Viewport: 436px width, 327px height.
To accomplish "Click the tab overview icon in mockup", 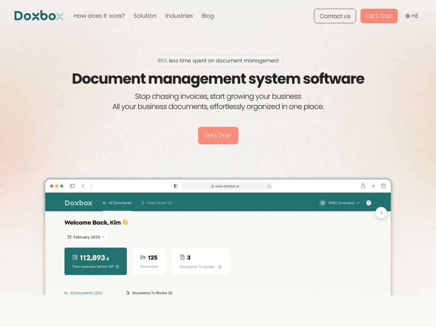I will tap(383, 186).
